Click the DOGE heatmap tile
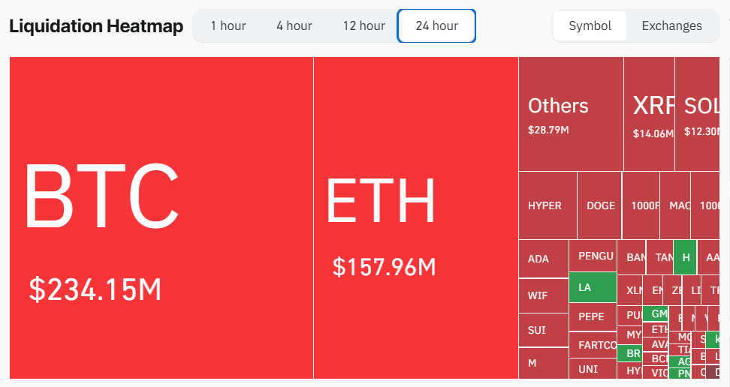Screen dimensions: 730x387 click(x=599, y=205)
